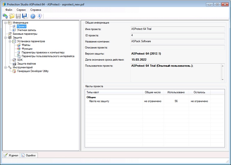231x165 pixels.
Task: Open help via the blue question mark icon
Action: click(x=33, y=16)
